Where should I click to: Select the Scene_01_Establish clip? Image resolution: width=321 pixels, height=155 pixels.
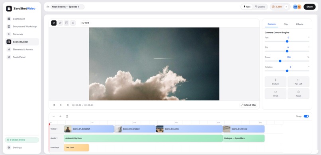(89, 129)
